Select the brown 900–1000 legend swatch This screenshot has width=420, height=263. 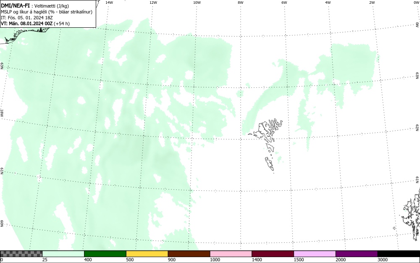pos(189,254)
